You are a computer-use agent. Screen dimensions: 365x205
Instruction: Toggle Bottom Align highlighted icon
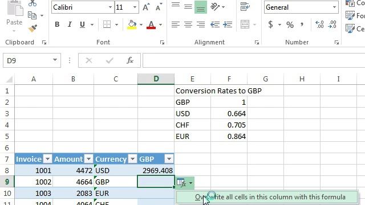click(x=200, y=7)
